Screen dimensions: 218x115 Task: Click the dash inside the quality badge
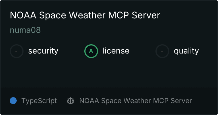coord(162,51)
